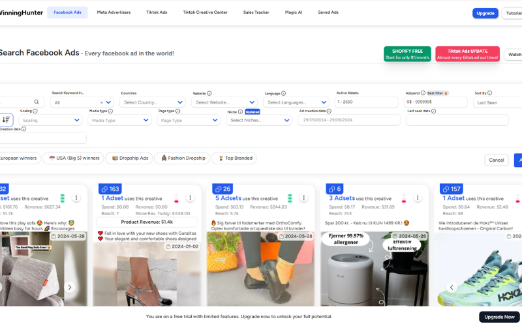
Task: Open the Scaling dropdown
Action: tap(50, 120)
